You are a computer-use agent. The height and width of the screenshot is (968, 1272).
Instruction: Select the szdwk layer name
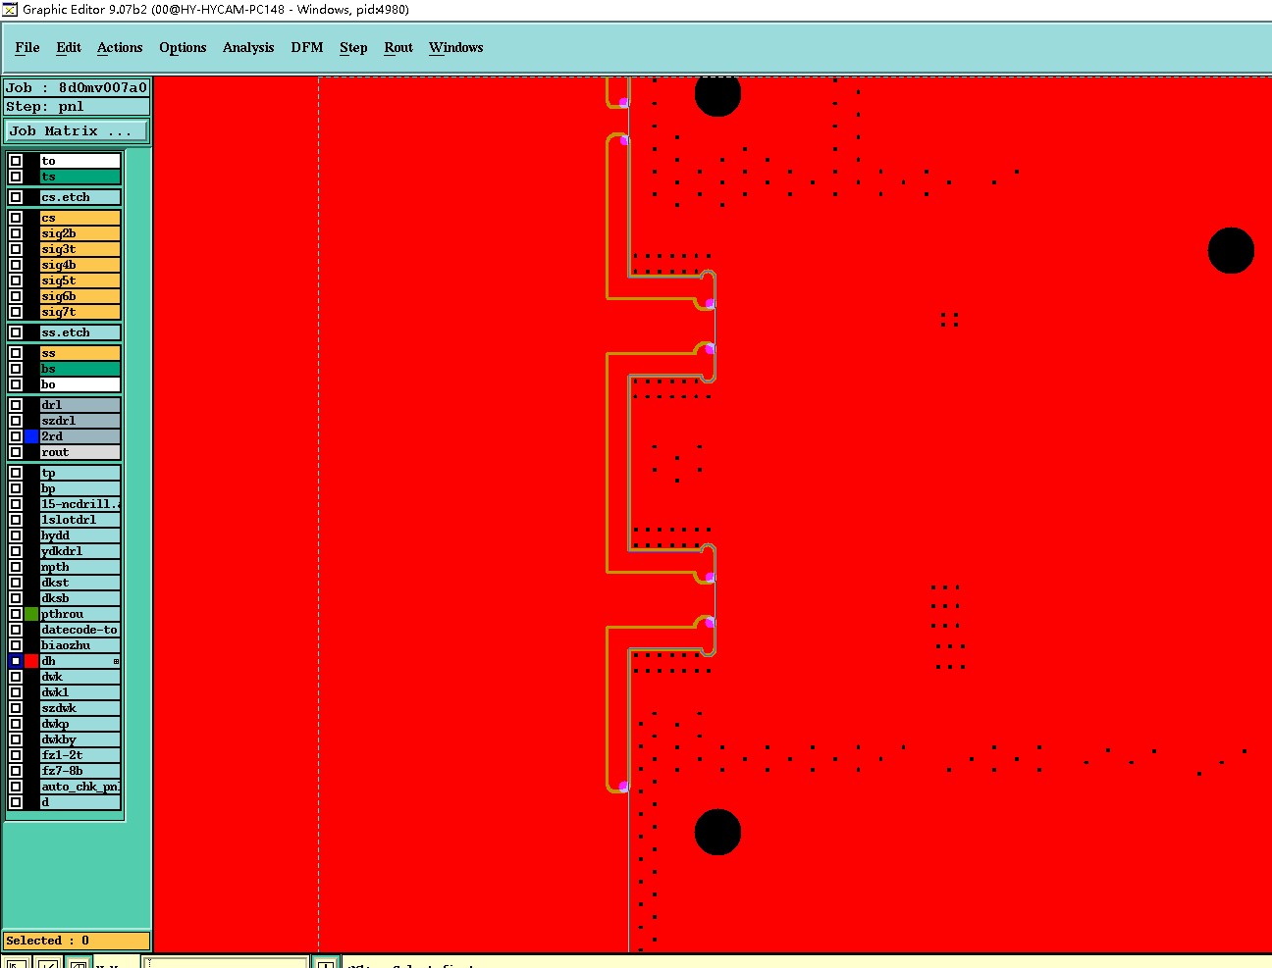tap(80, 708)
